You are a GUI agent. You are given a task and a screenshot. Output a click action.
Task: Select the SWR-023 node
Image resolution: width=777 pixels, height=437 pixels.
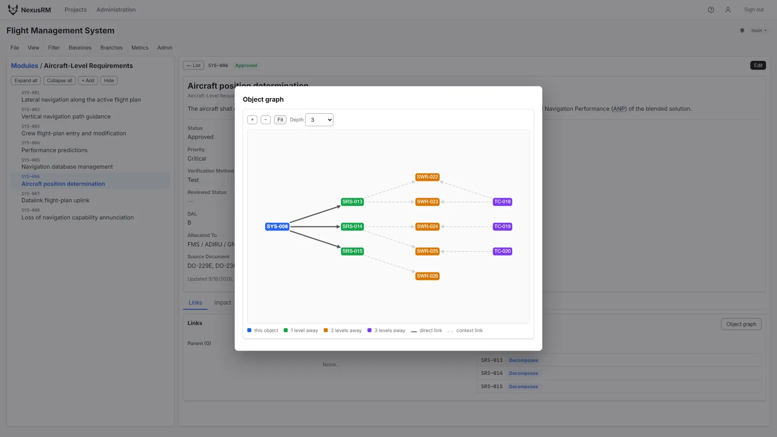coord(427,202)
